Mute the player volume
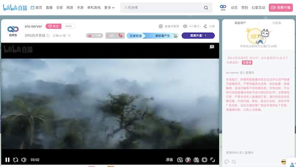The width and height of the screenshot is (296, 167). point(24,160)
